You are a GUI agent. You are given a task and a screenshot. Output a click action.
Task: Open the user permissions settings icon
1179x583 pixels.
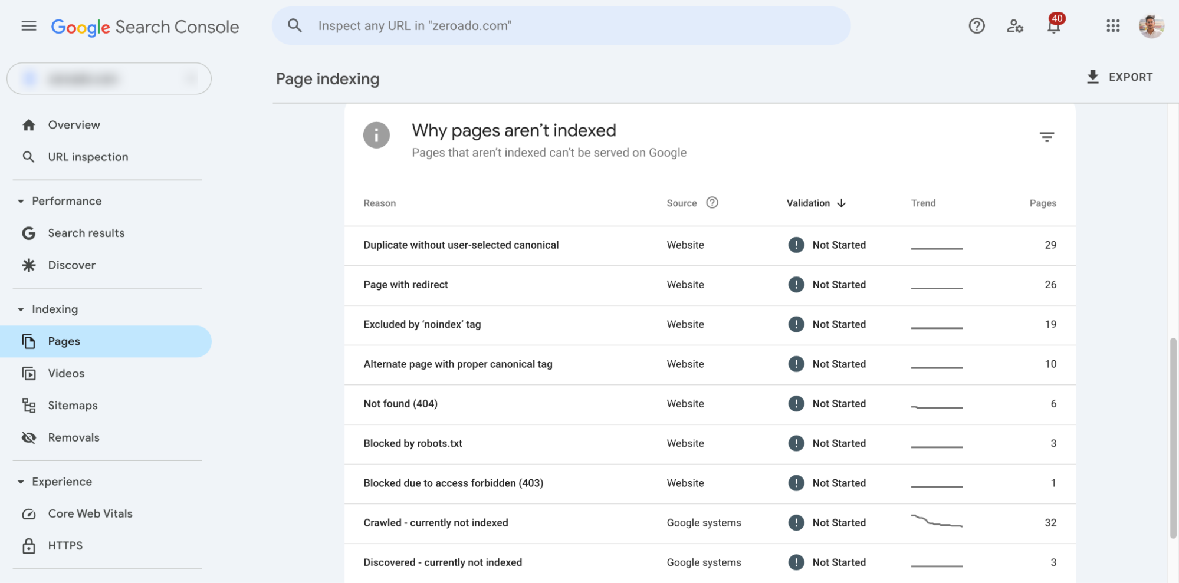point(1015,26)
